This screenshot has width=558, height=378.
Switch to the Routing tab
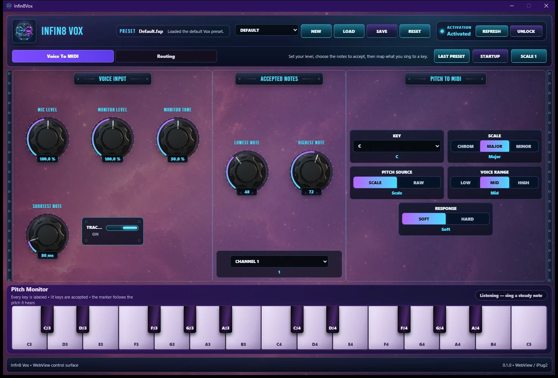[x=166, y=56]
